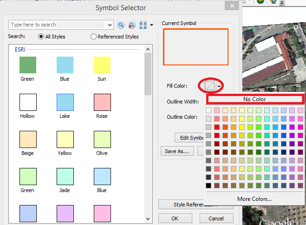This screenshot has height=225, width=306.
Task: Pick the pure blue swatch in third palette row
Action: [x=284, y=127]
